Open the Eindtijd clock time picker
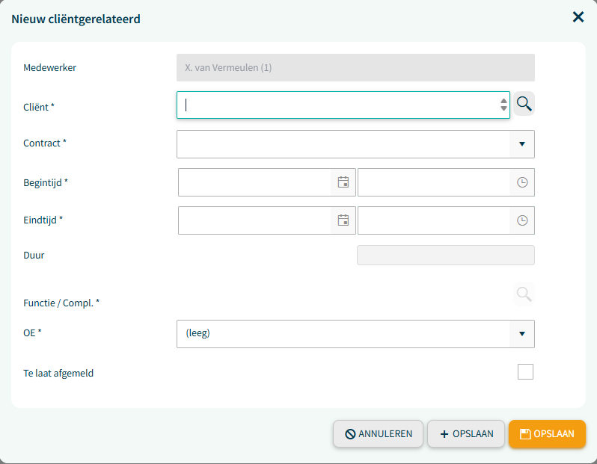Viewport: 597px width, 464px height. [x=522, y=220]
